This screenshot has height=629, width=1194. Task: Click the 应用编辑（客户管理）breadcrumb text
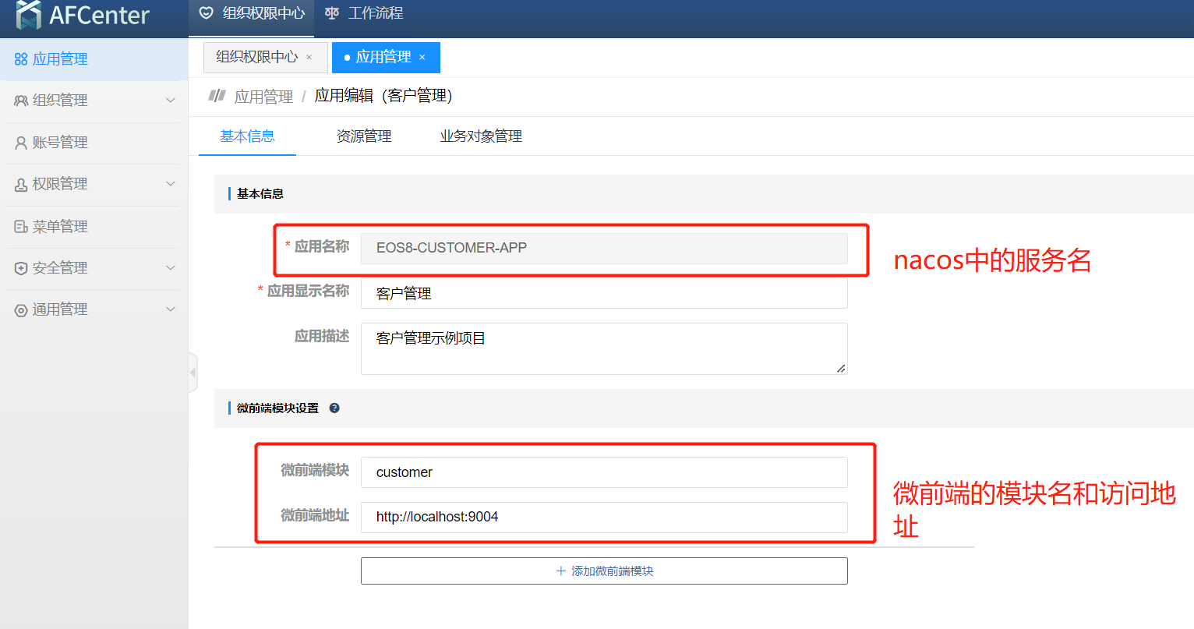[383, 96]
